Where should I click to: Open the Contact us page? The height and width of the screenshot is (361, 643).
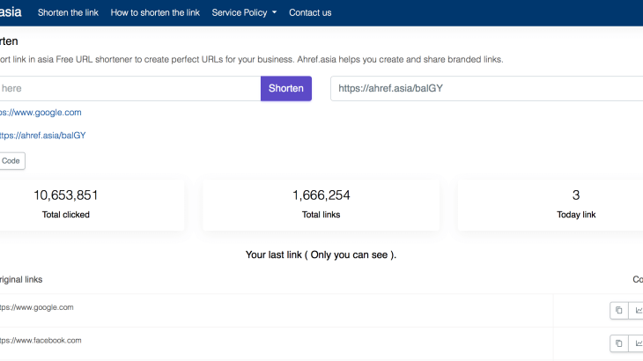click(x=310, y=12)
